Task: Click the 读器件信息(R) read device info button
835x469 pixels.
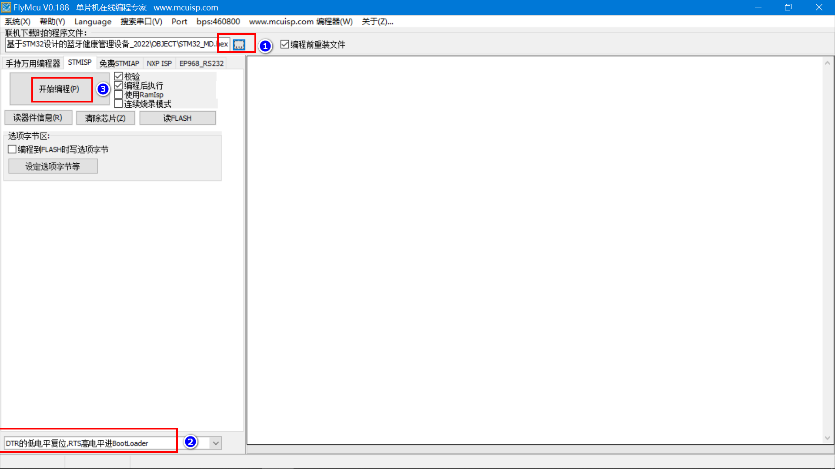Action: click(x=38, y=117)
